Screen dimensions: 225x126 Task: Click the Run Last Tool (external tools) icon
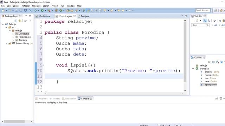pos(49,10)
